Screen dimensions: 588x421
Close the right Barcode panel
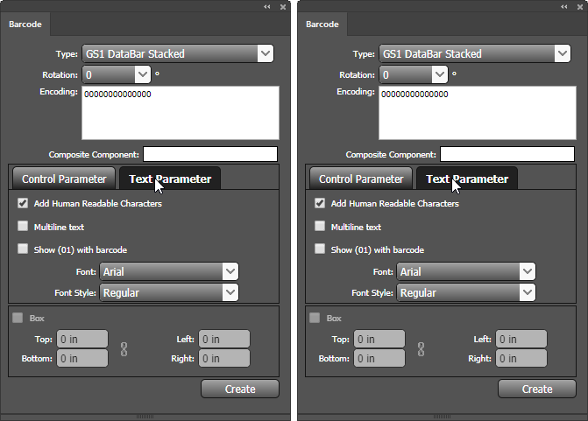(579, 6)
